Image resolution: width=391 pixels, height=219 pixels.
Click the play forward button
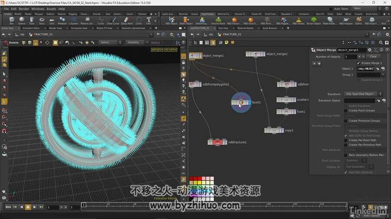(34, 207)
